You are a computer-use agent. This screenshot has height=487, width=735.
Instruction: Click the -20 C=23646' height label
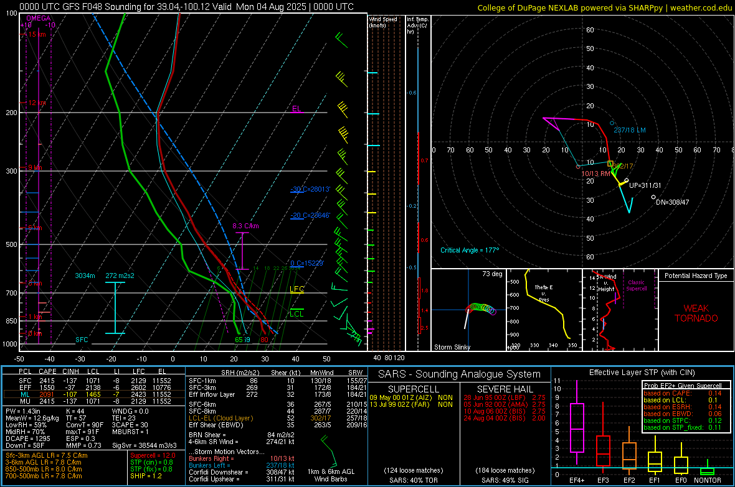[310, 215]
